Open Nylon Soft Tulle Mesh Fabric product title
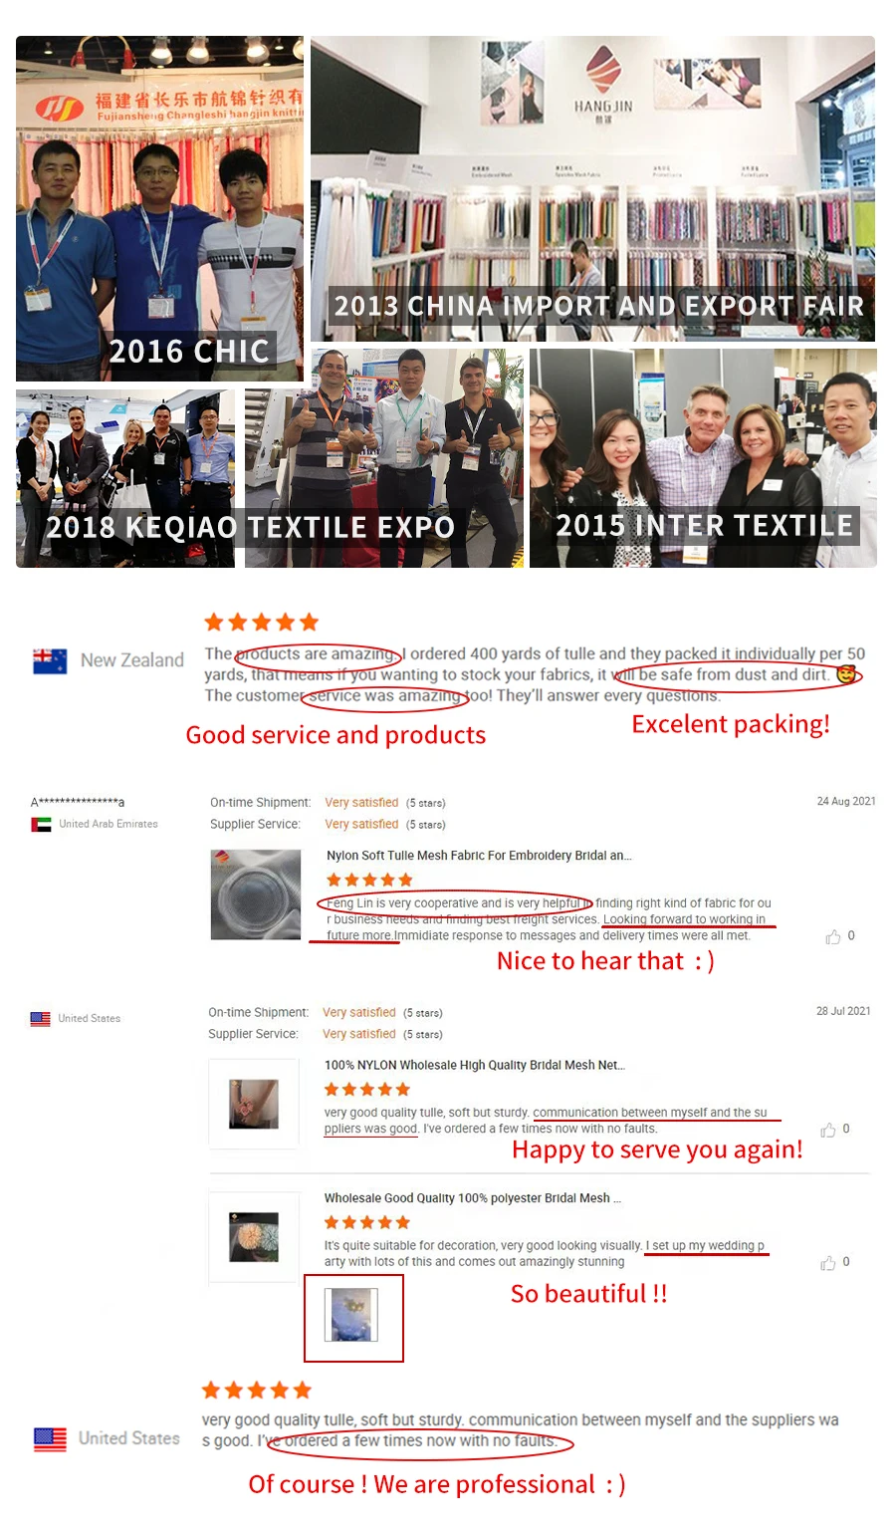Viewport: 896px width, 1530px height. click(479, 856)
